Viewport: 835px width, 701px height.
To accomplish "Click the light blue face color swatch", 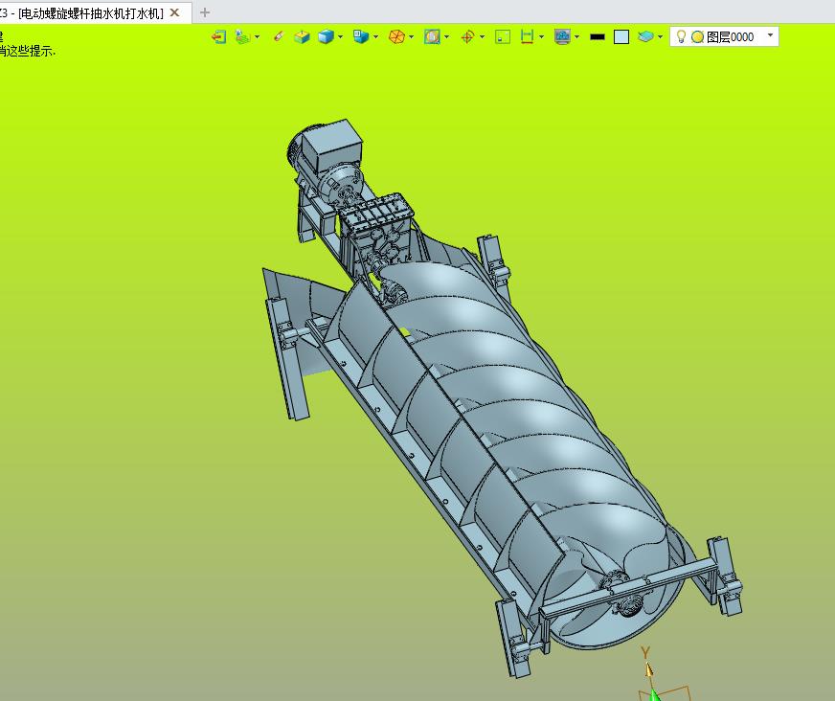I will (621, 36).
